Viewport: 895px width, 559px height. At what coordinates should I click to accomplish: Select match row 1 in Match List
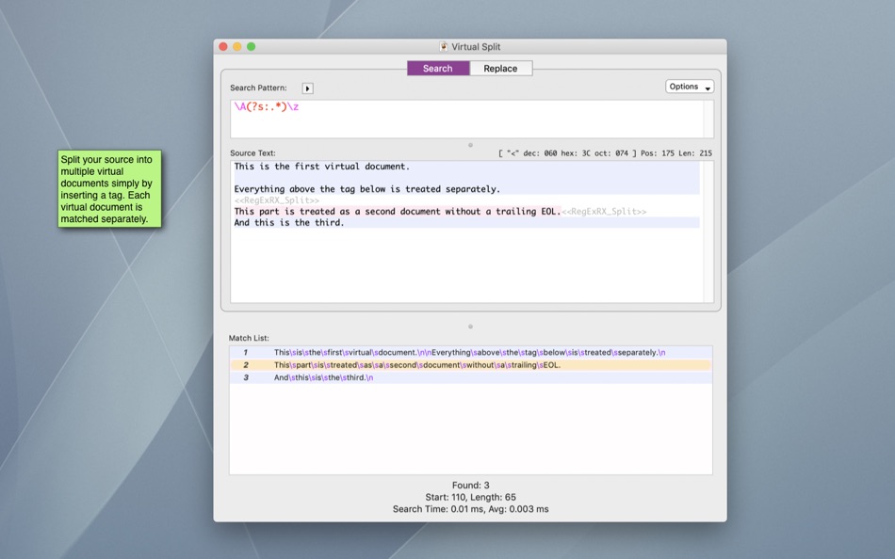point(470,353)
